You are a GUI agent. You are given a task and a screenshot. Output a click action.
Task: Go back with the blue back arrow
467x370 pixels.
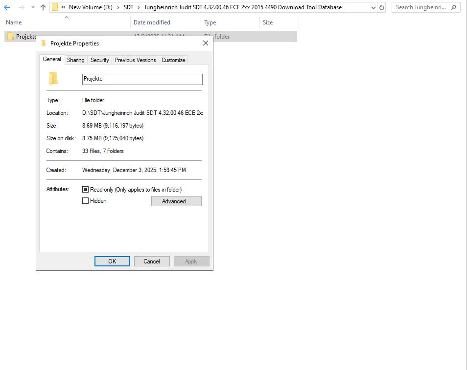[7, 7]
